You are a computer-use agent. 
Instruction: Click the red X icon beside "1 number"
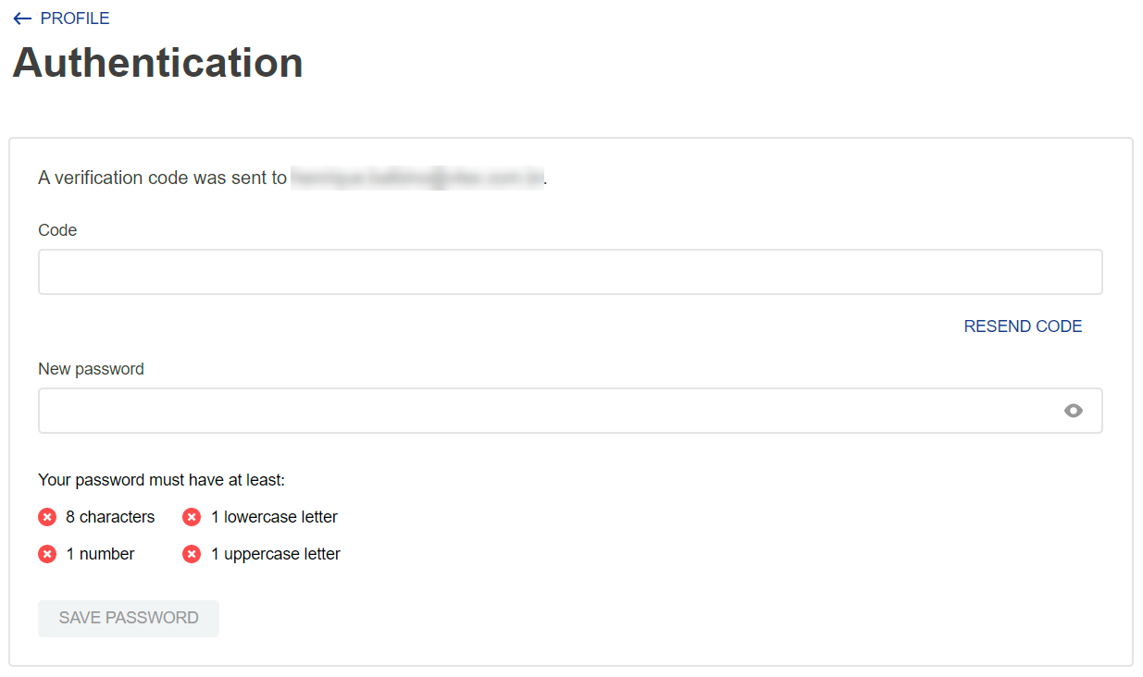click(47, 553)
